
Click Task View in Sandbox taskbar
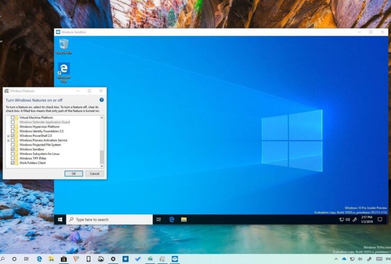pos(159,219)
